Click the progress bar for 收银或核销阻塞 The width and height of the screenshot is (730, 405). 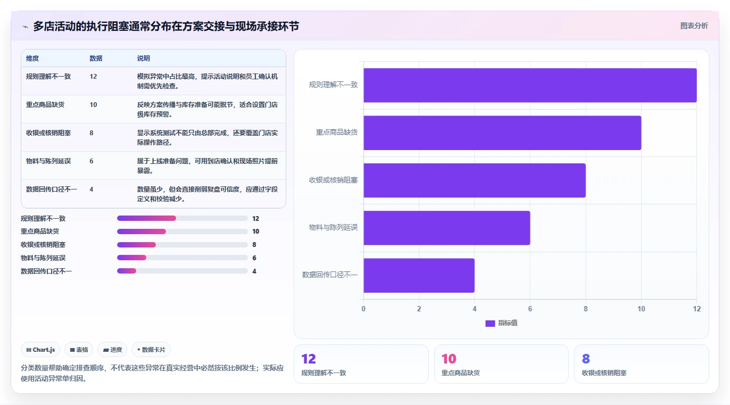tap(182, 245)
